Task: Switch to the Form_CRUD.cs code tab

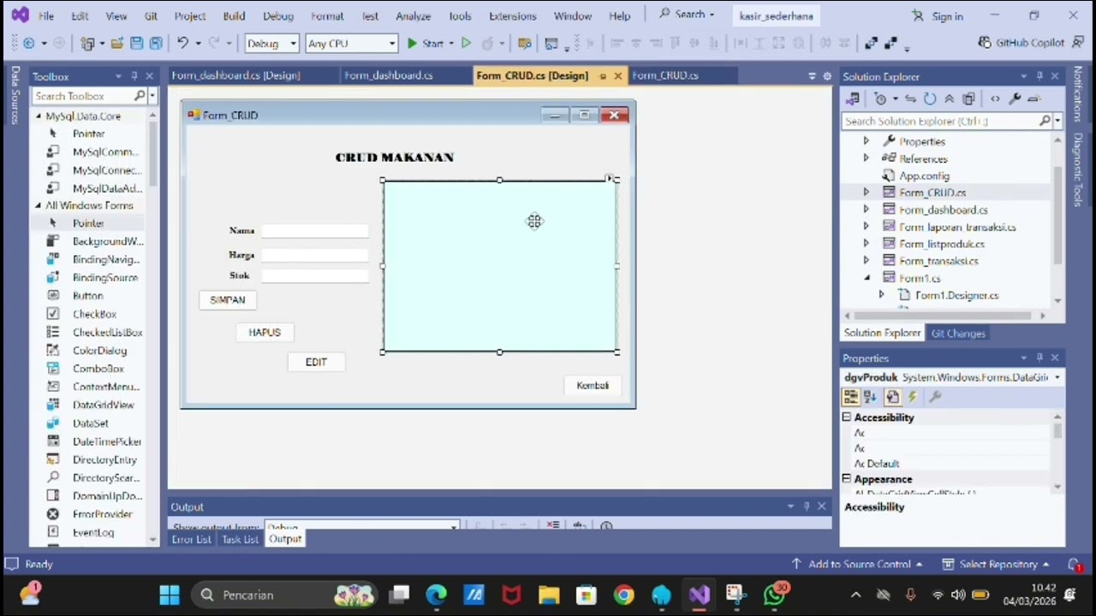Action: coord(665,75)
